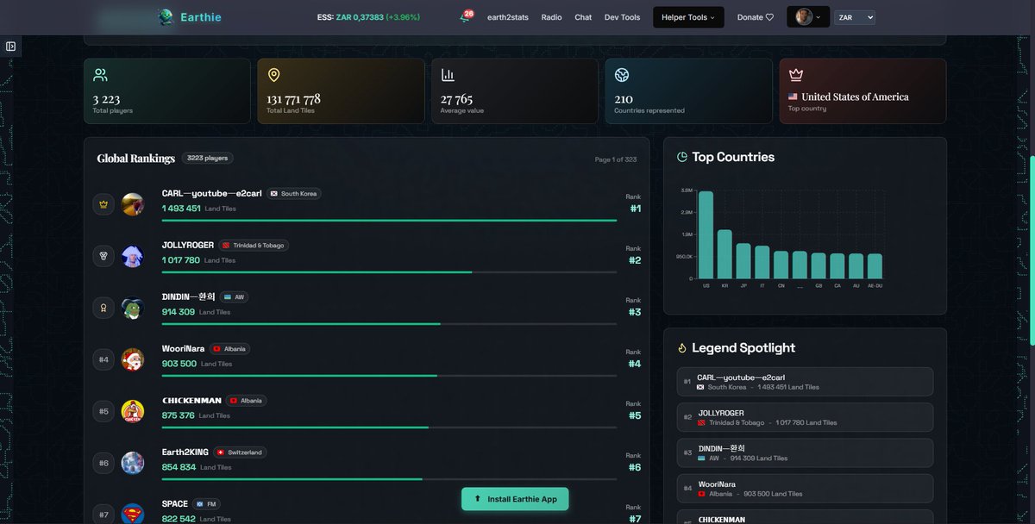Open the Dev Tools menu item
The height and width of the screenshot is (524, 1035).
click(623, 17)
